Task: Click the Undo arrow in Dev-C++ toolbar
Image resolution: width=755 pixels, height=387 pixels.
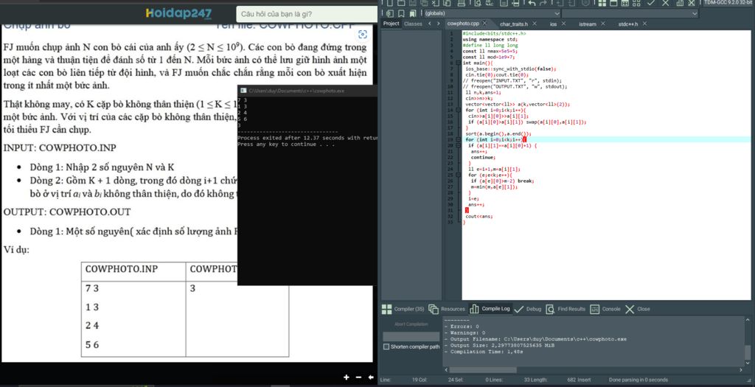Action: tap(532, 3)
